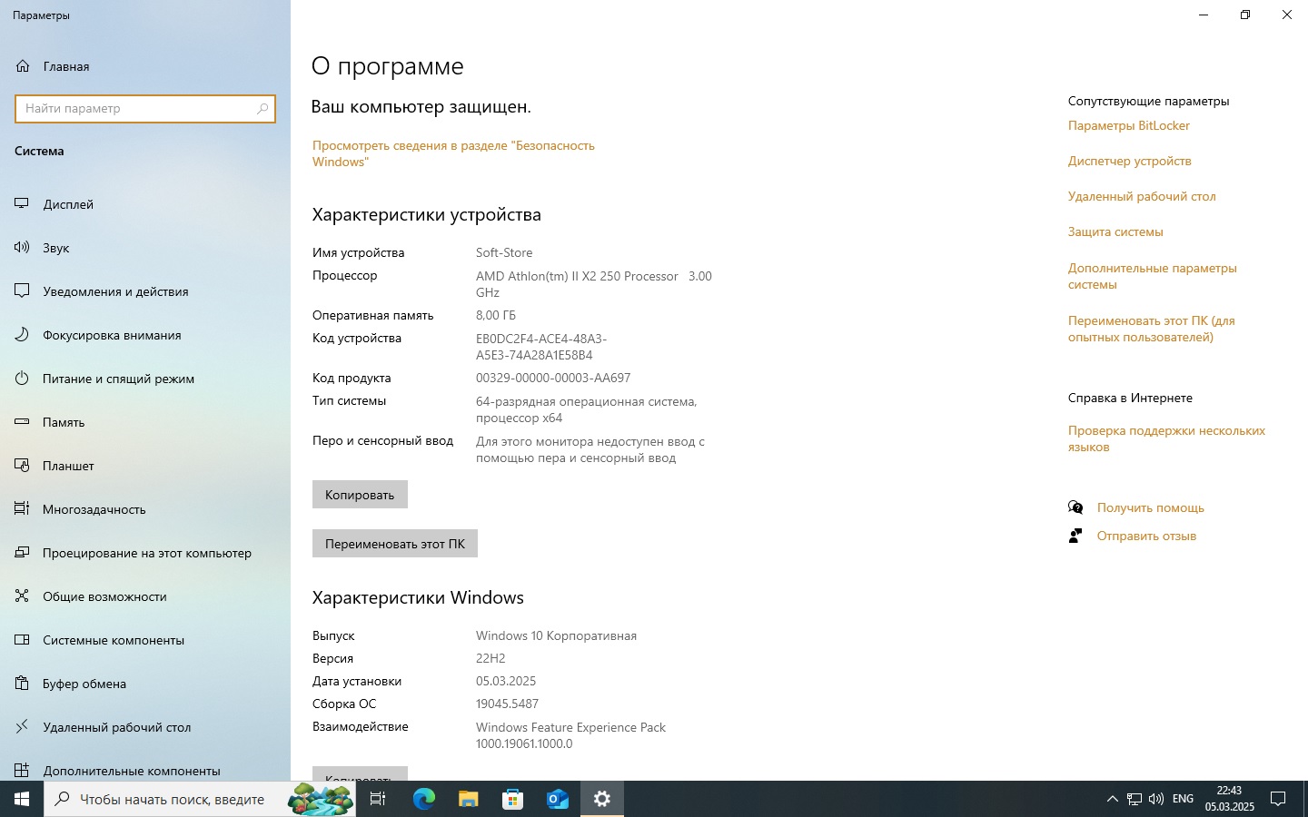Viewport: 1308px width, 817px height.
Task: Select the OS build 19045.5487
Action: pyautogui.click(x=507, y=704)
